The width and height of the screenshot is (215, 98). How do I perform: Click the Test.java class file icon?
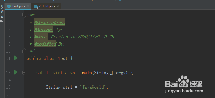(x=9, y=6)
